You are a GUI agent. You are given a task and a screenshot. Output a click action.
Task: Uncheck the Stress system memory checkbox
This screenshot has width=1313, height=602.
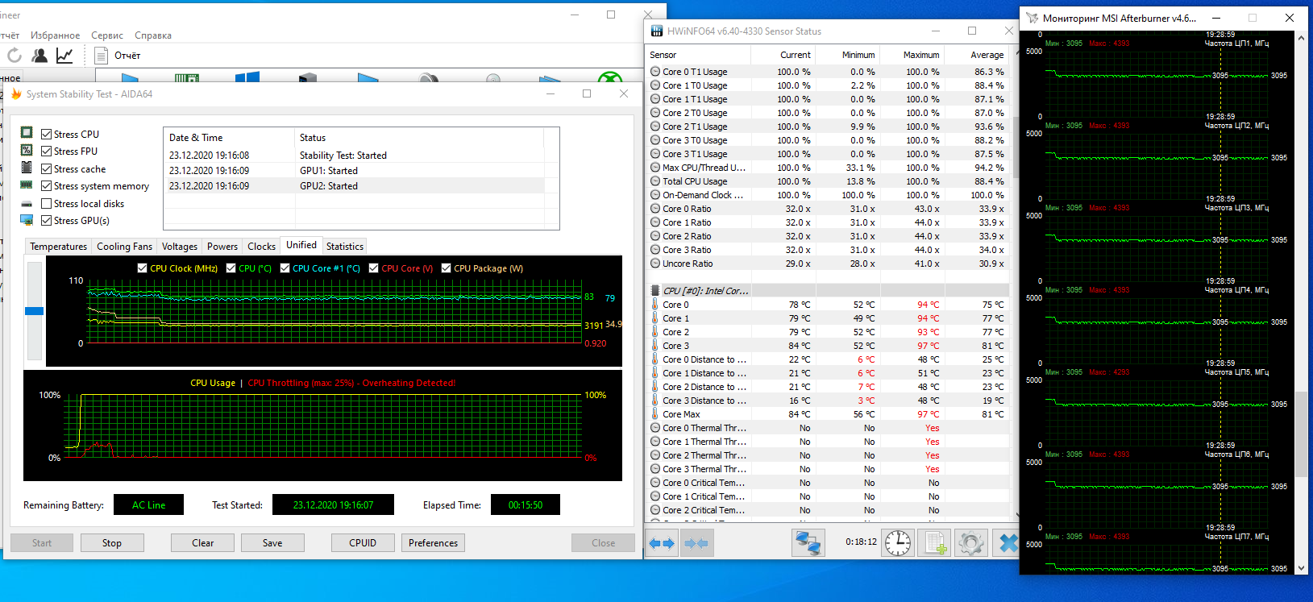[x=47, y=186]
